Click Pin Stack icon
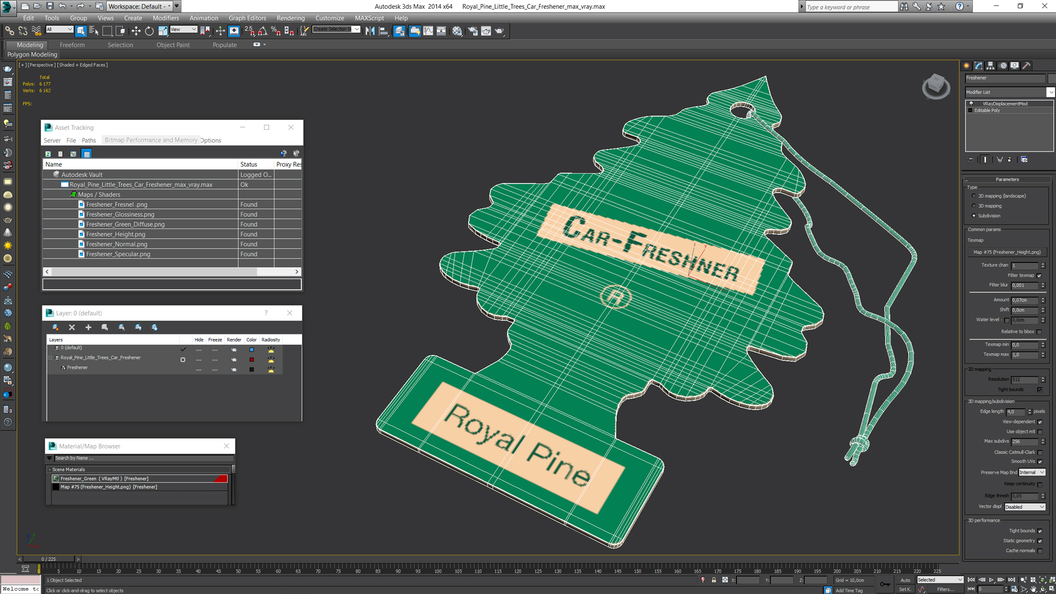This screenshot has height=594, width=1056. coord(971,159)
